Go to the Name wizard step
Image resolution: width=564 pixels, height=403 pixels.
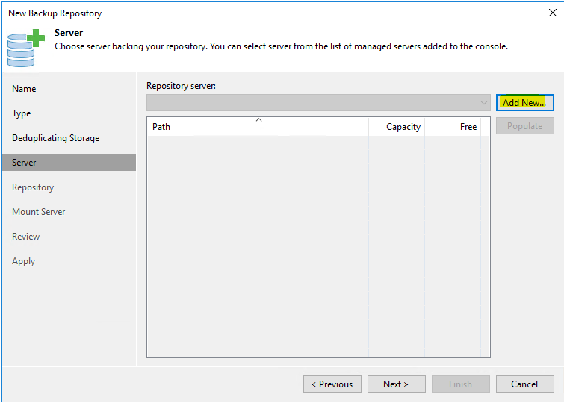pyautogui.click(x=24, y=89)
